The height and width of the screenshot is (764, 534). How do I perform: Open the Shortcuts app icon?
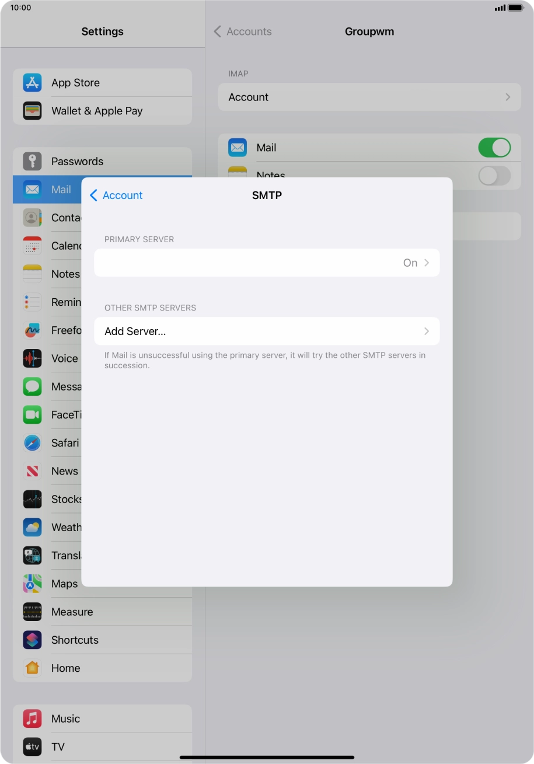tap(32, 640)
